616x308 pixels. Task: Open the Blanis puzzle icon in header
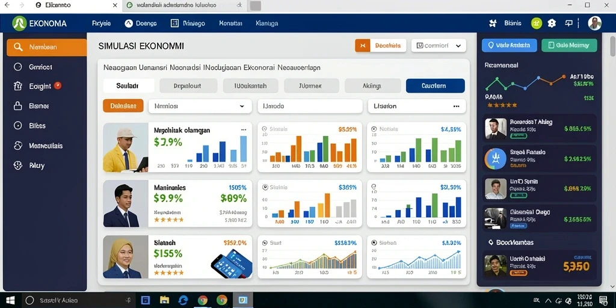pos(493,23)
